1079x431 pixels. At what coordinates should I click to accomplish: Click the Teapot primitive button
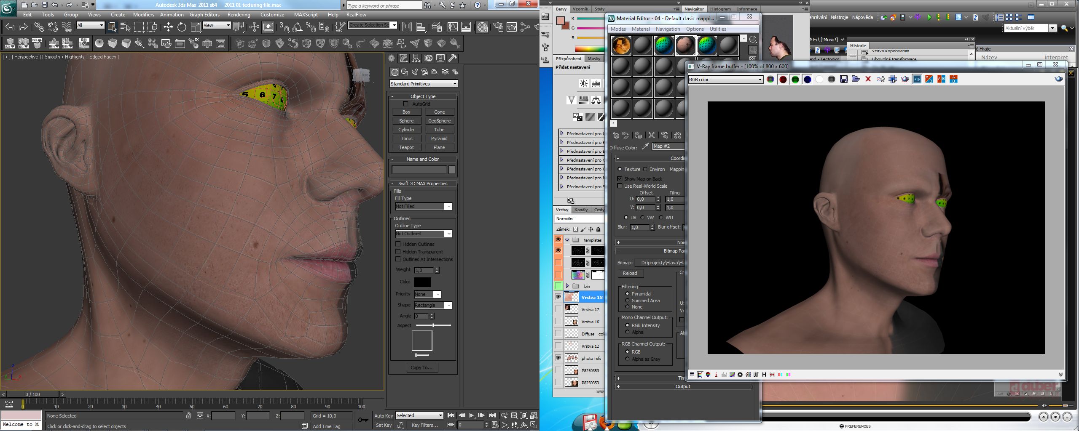coord(406,147)
